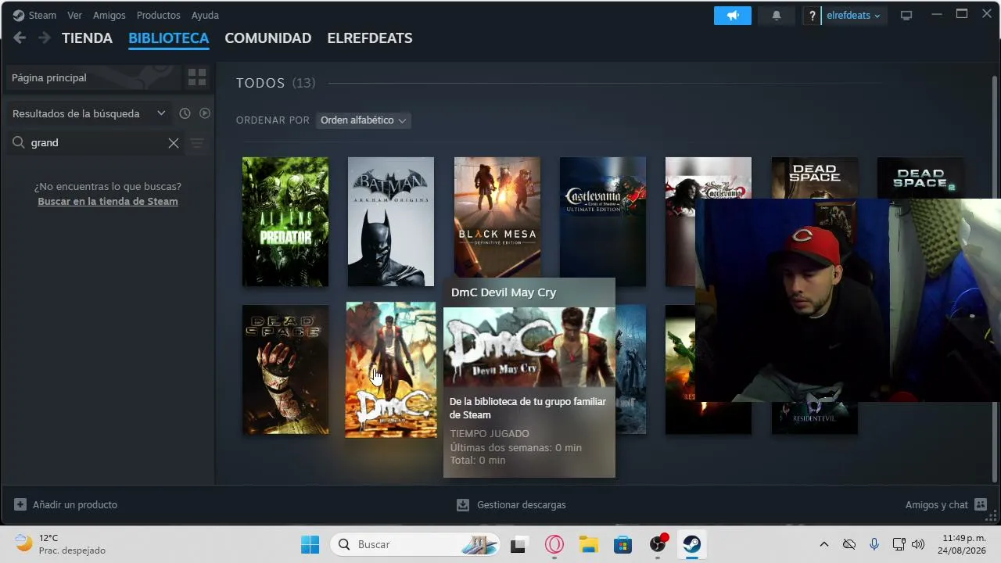Show hidden system tray icons
1001x563 pixels.
click(823, 544)
